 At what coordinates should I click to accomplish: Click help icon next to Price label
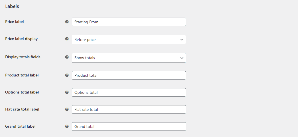click(x=67, y=22)
